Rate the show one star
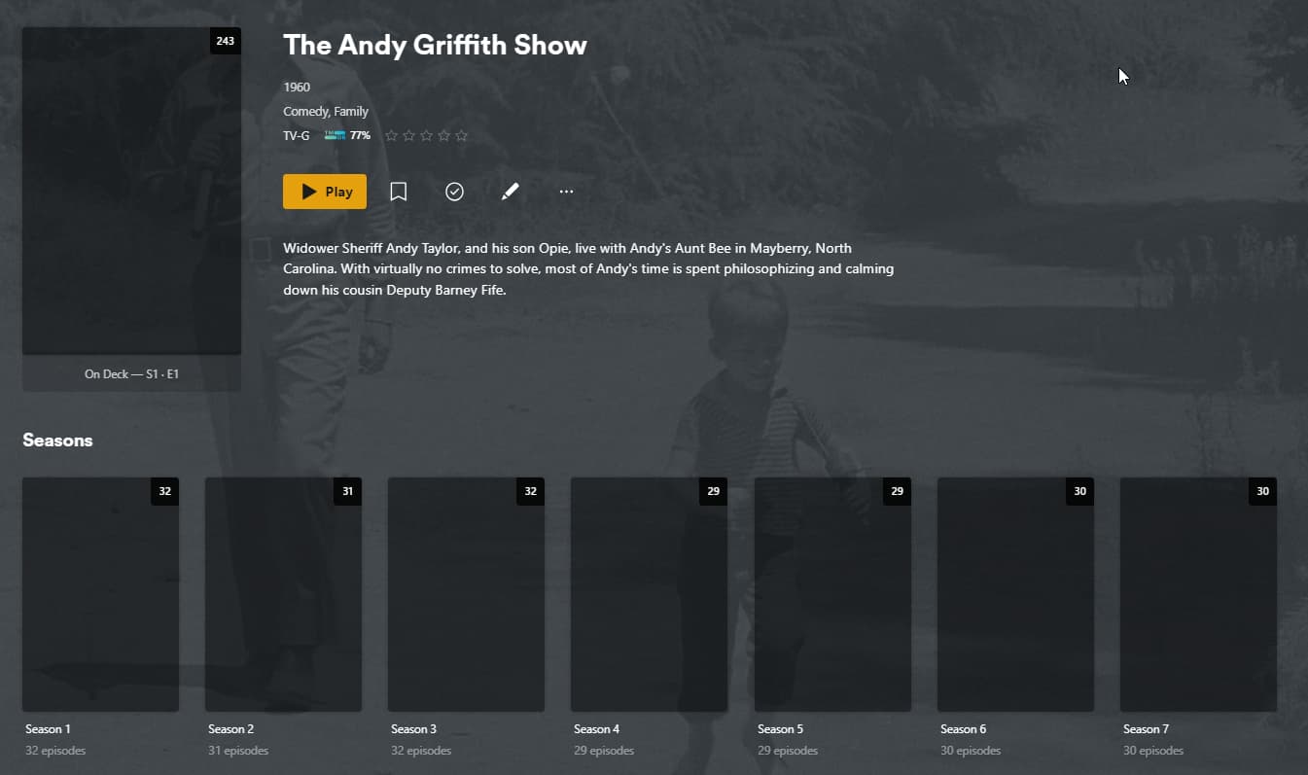Viewport: 1308px width, 775px height. [391, 136]
